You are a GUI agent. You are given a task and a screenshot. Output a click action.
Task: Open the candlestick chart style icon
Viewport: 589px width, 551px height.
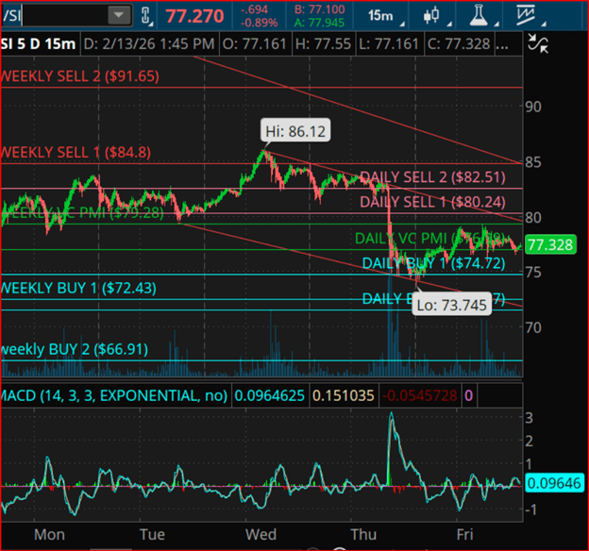click(430, 15)
